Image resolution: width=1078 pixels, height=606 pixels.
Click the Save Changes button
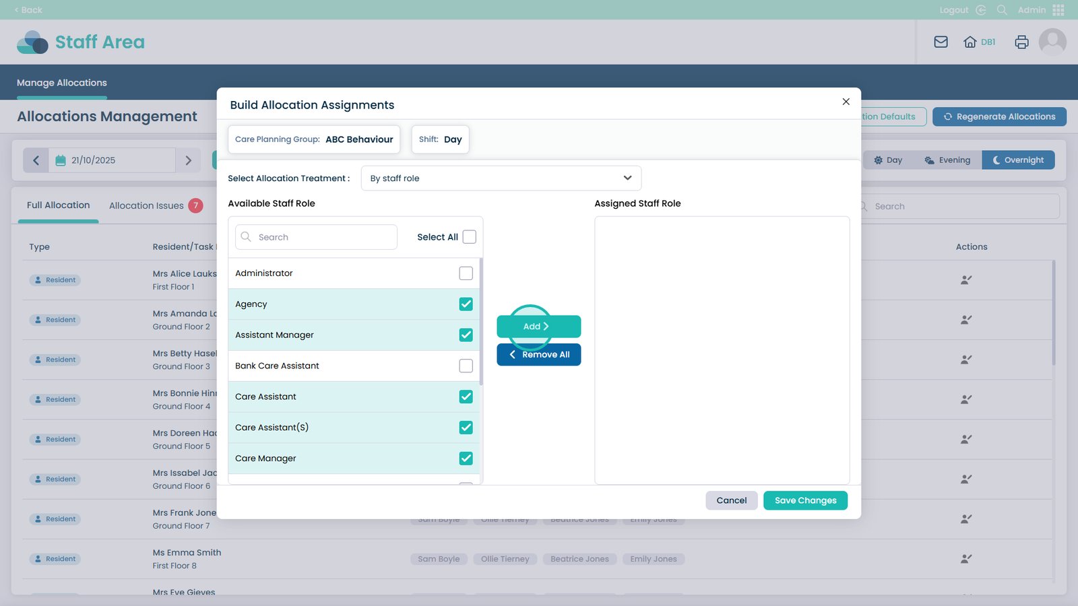(x=805, y=500)
